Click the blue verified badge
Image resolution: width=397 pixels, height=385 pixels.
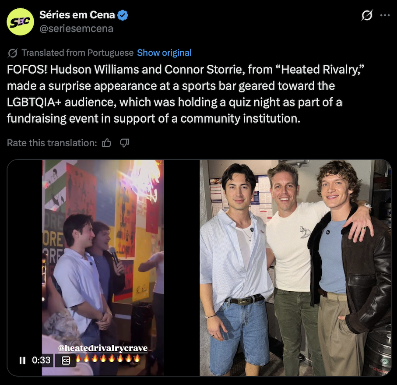(x=123, y=15)
